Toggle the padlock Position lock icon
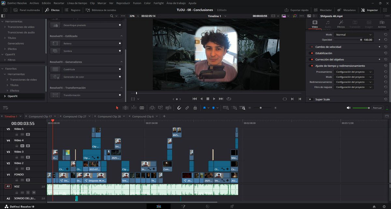This screenshot has height=209, width=391. (195, 108)
